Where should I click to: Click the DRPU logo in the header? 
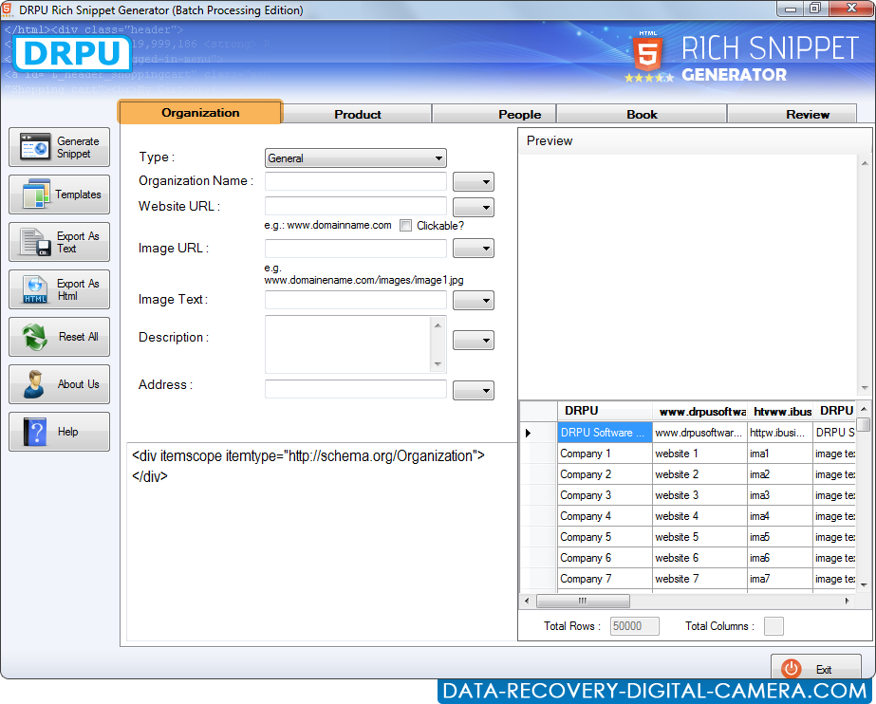point(72,54)
